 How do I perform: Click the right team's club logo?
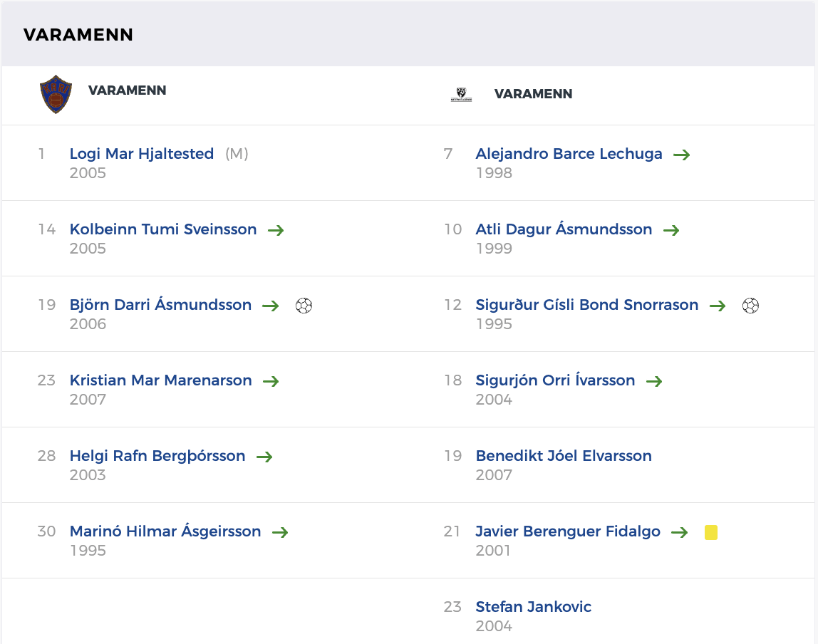point(461,94)
